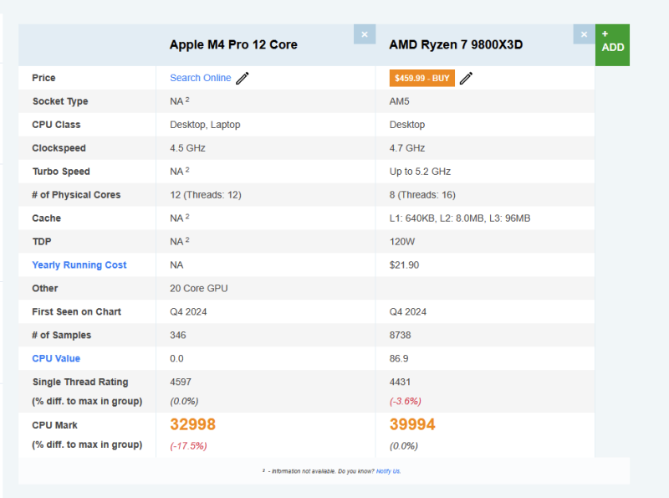This screenshot has height=498, width=669.
Task: Edit price pencil icon for Ryzen 9800X3D
Action: click(x=466, y=78)
